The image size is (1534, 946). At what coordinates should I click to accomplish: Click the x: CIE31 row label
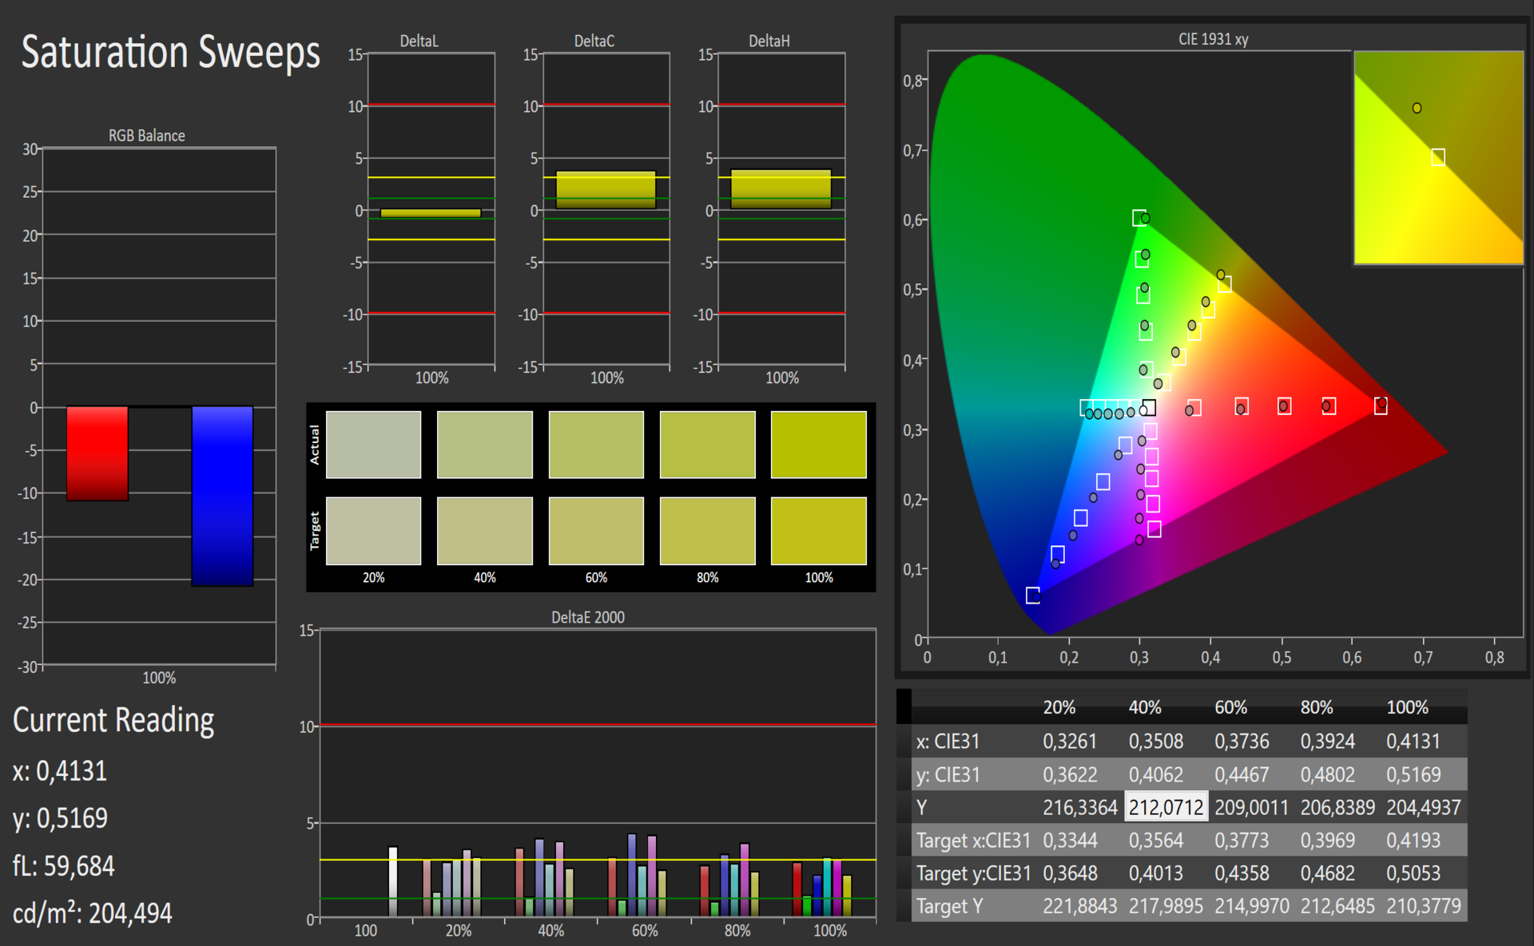[948, 741]
